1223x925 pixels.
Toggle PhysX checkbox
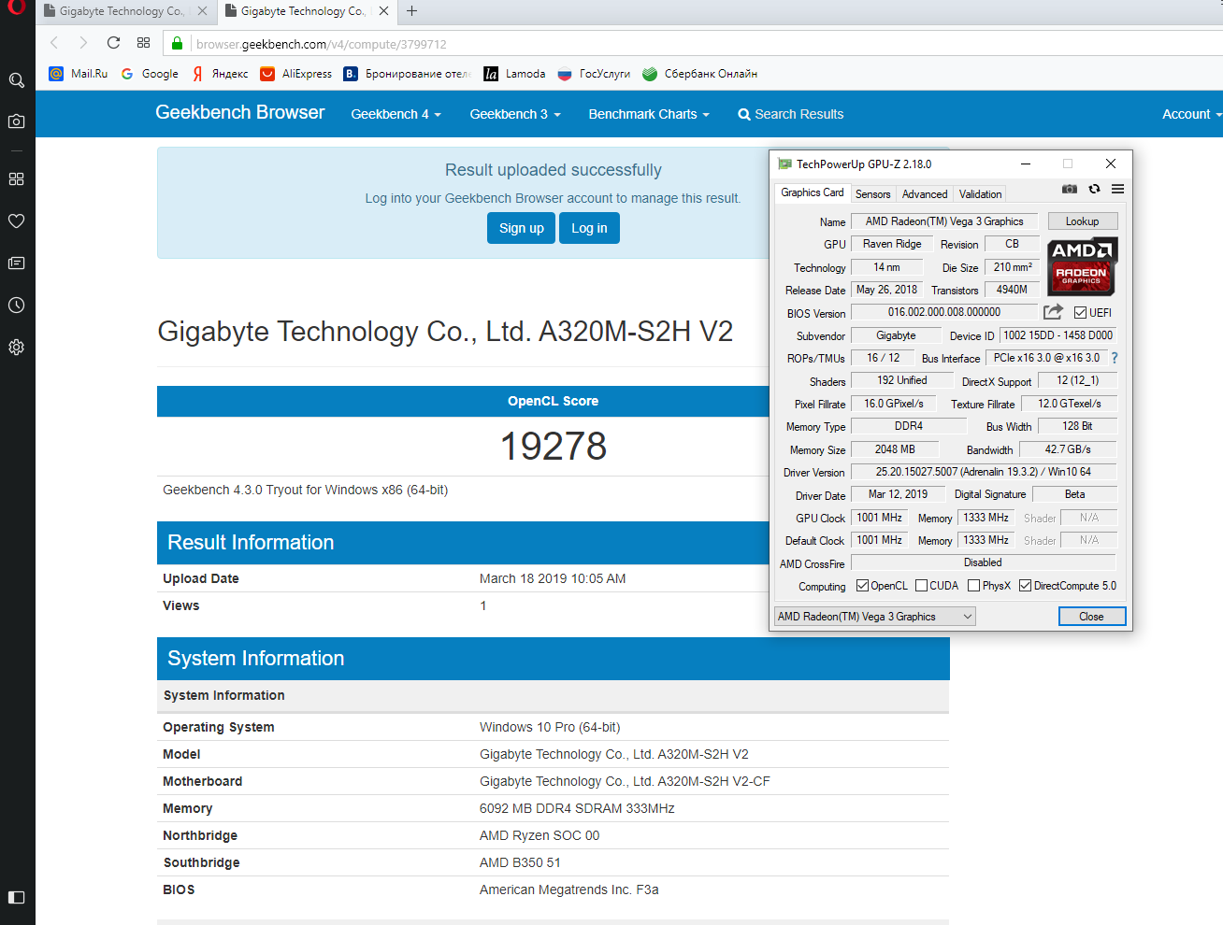coord(974,586)
